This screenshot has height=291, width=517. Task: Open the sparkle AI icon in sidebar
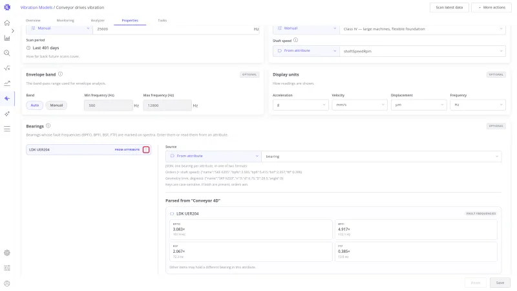[x=7, y=114]
